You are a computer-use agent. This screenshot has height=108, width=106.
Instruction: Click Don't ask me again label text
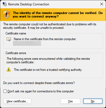point(41,91)
